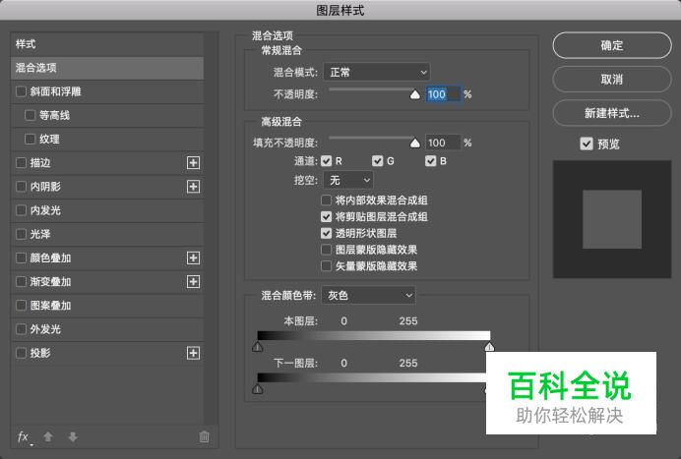This screenshot has width=681, height=459.
Task: Enable the 内发光 checkbox
Action: pyautogui.click(x=21, y=211)
